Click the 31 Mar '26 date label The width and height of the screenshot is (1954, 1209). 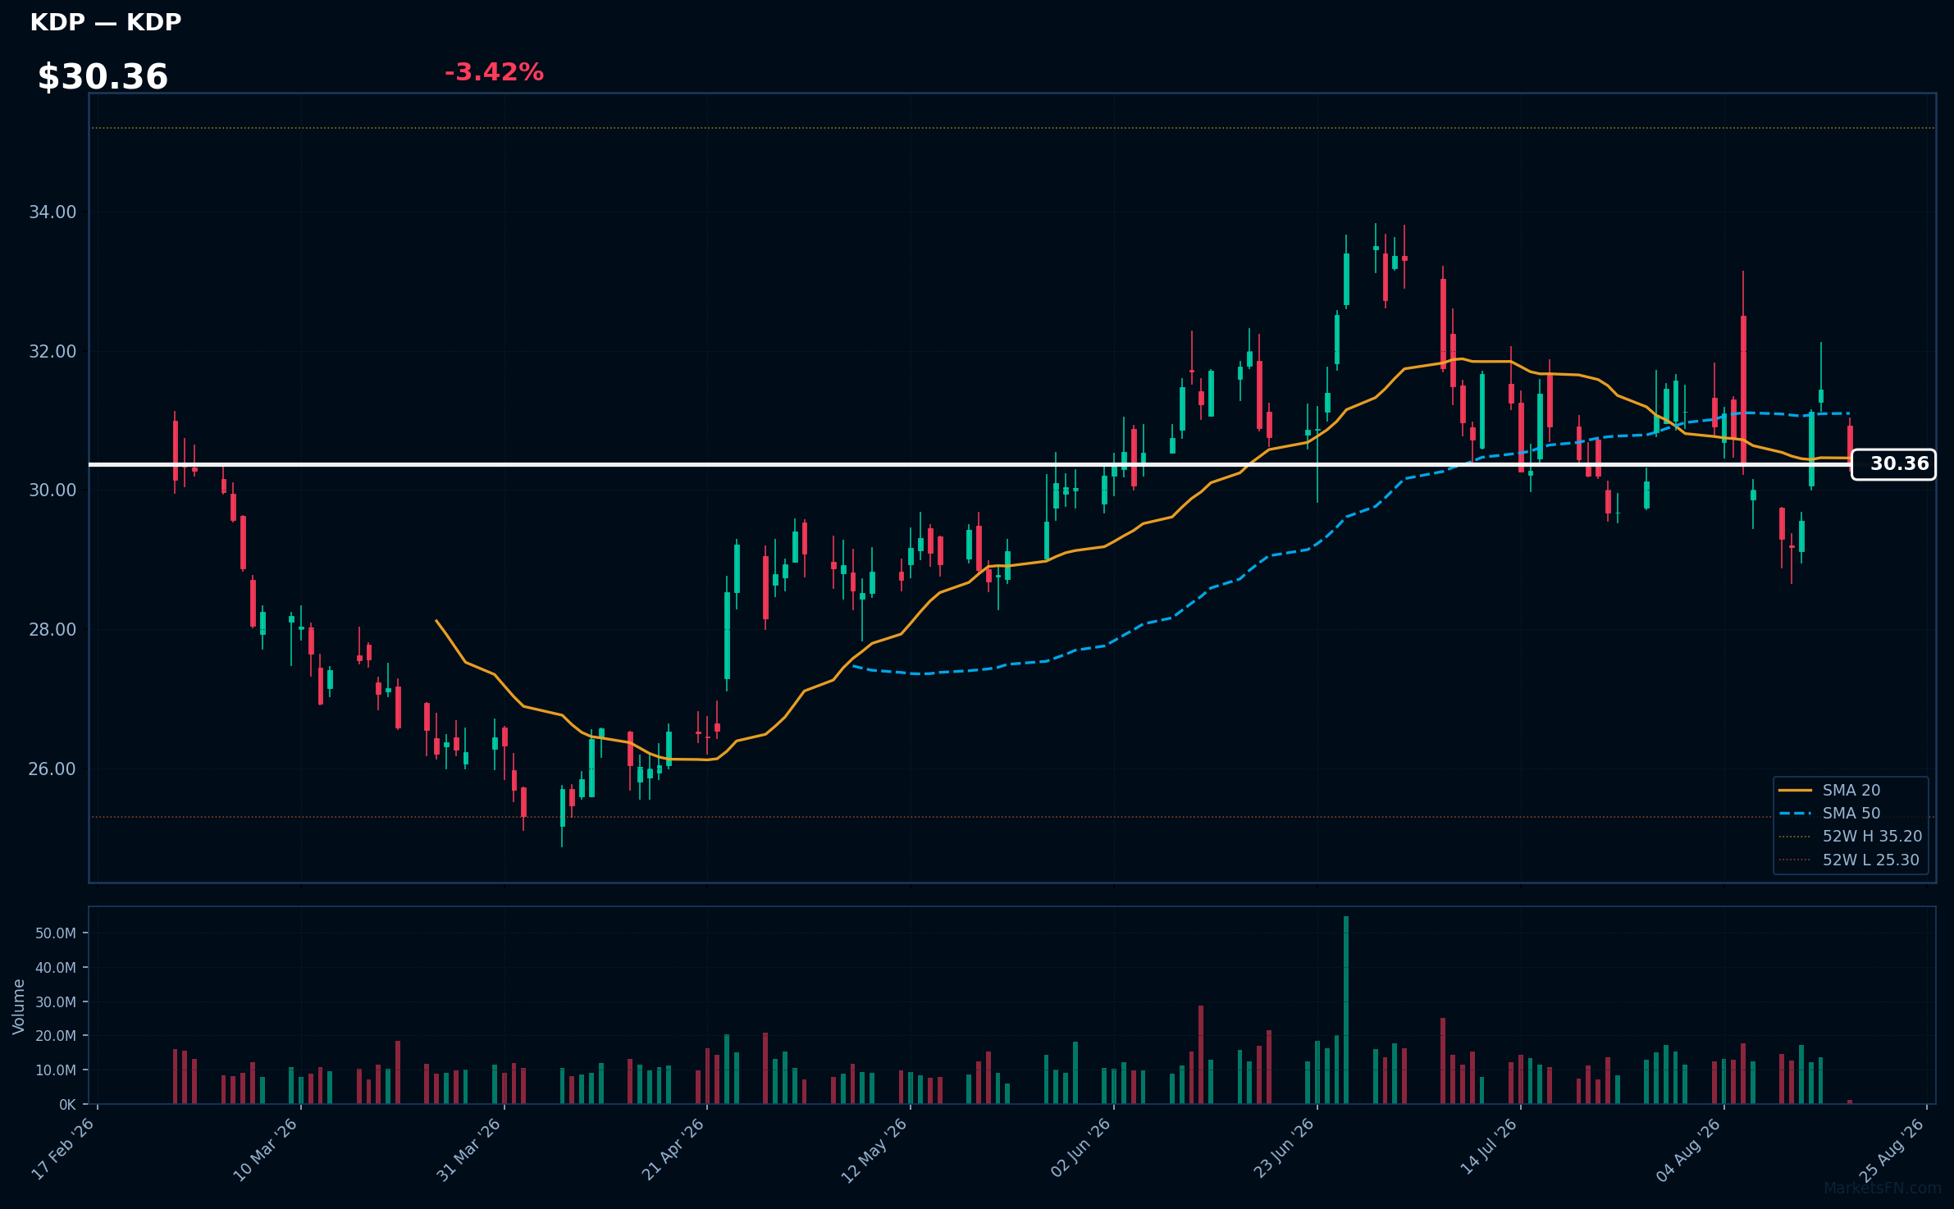[470, 1148]
